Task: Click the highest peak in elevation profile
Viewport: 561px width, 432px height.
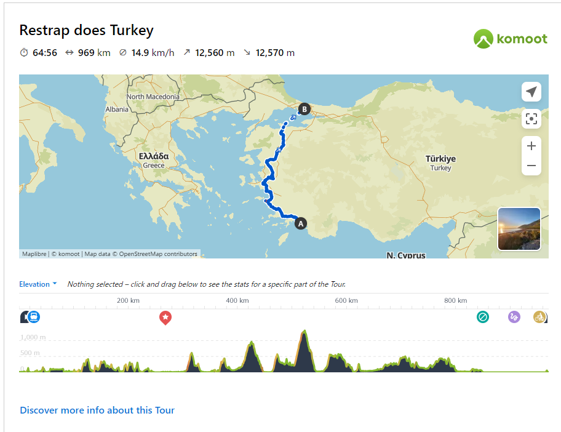Action: pos(304,332)
